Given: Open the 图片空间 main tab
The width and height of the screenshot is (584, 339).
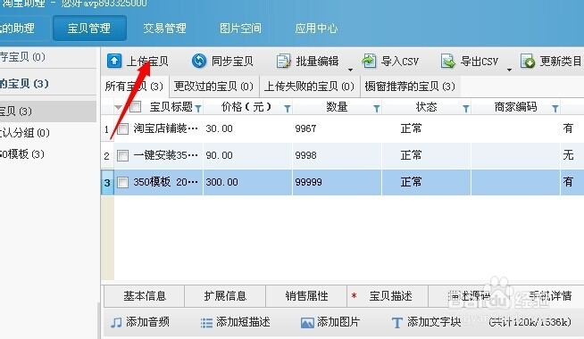Looking at the screenshot, I should pyautogui.click(x=240, y=29).
